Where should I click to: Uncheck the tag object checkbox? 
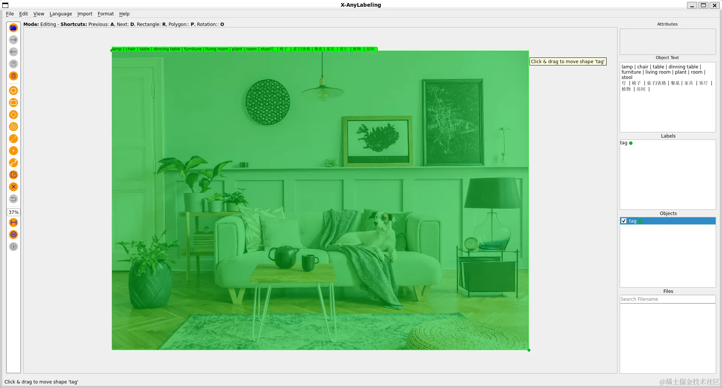[x=624, y=221]
